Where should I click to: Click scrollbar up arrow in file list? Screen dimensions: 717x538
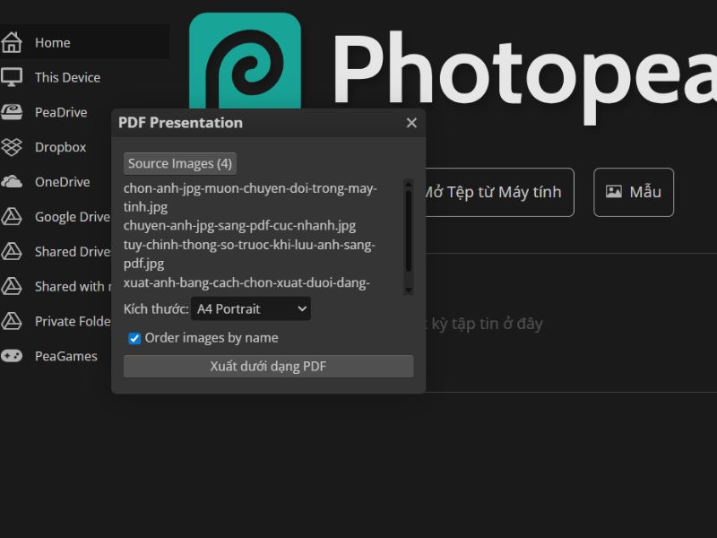[x=409, y=184]
